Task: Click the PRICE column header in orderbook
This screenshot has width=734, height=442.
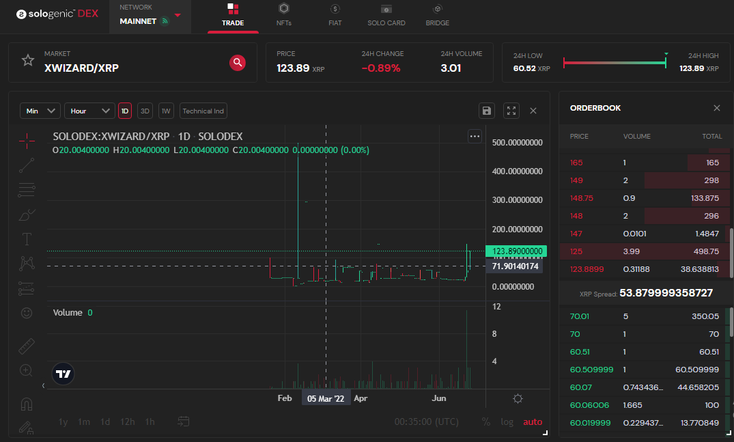Action: [x=579, y=136]
